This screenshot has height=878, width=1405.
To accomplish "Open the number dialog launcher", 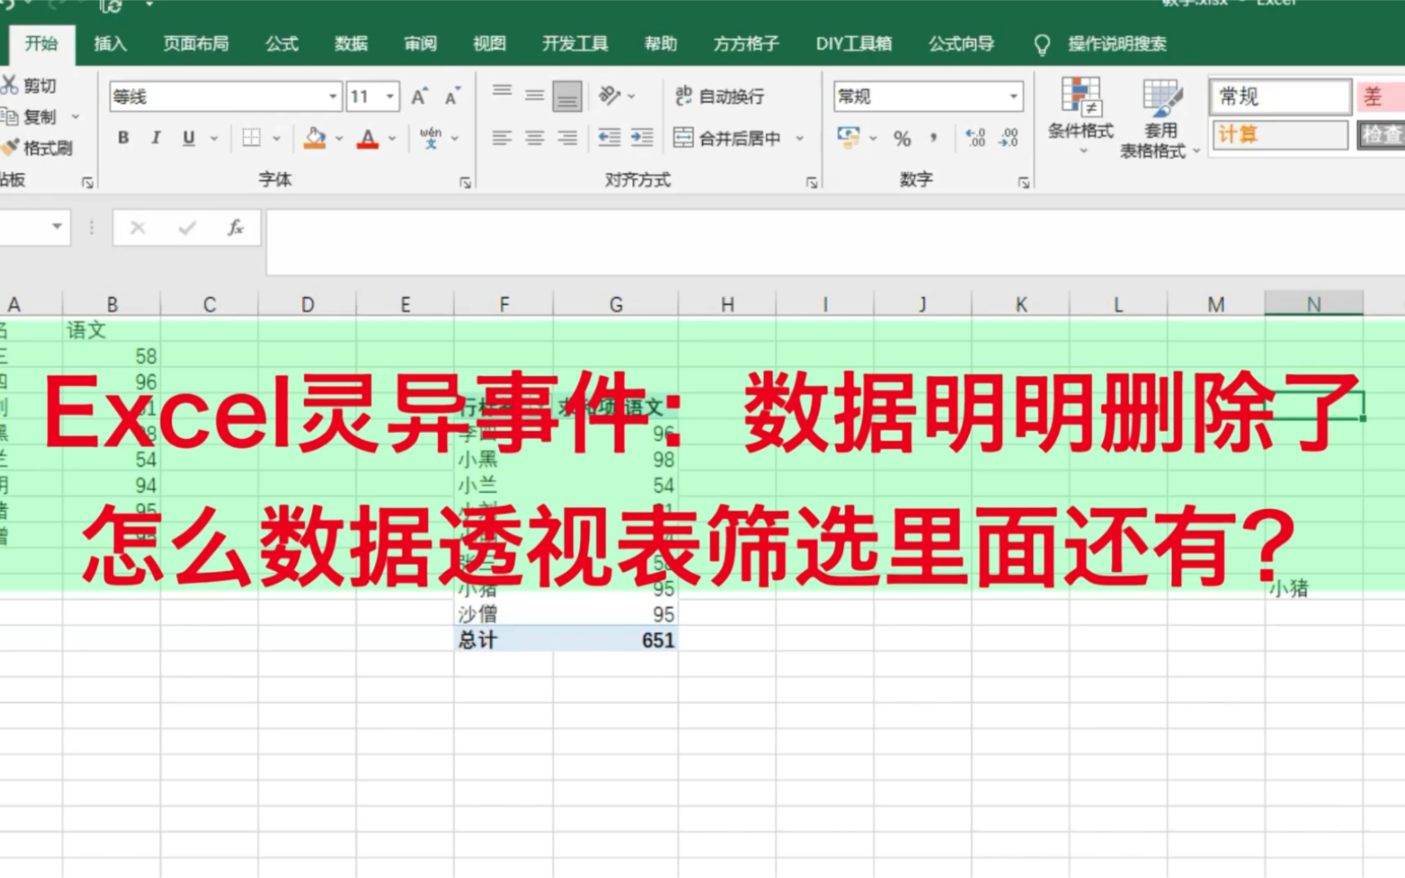I will coord(1024,183).
